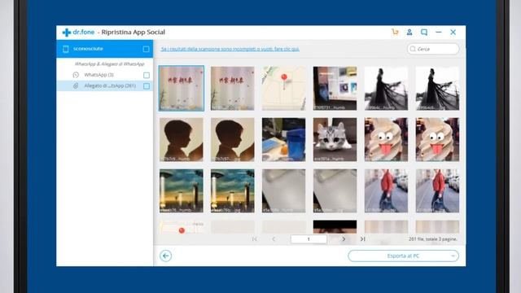Screen dimensions: 521x293
Task: Go to first page icon
Action: [255, 238]
